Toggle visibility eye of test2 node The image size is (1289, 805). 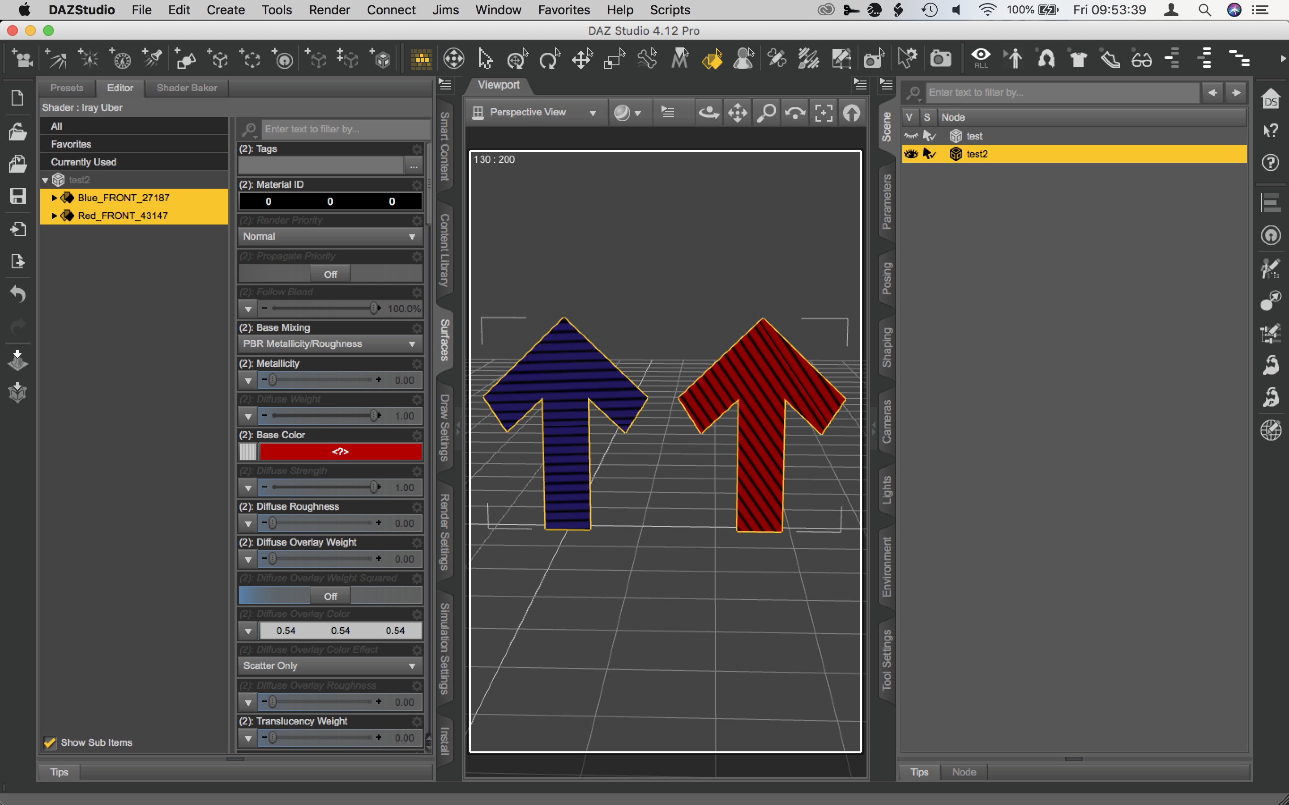pos(911,154)
